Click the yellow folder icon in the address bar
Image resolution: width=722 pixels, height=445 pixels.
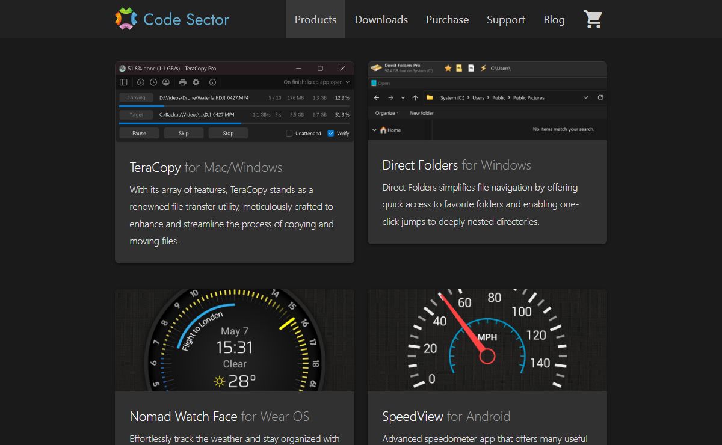(430, 97)
